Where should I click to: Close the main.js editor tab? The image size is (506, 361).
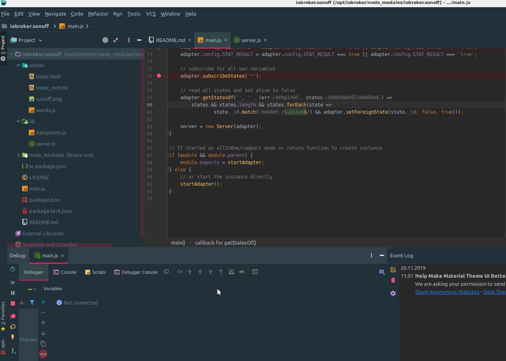click(x=226, y=40)
